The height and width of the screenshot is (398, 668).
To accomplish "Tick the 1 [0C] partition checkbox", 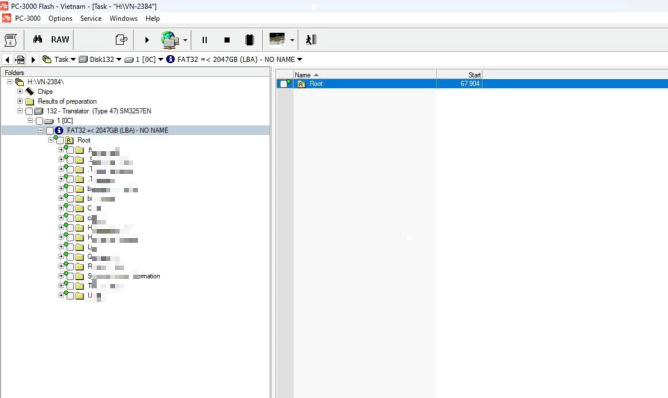I will tap(39, 120).
